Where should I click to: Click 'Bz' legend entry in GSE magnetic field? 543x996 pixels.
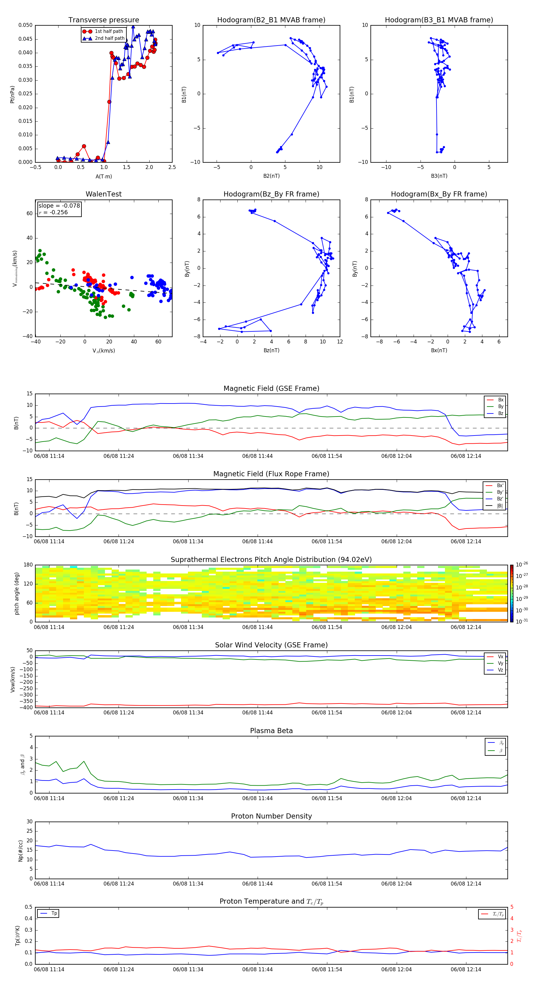pos(495,413)
